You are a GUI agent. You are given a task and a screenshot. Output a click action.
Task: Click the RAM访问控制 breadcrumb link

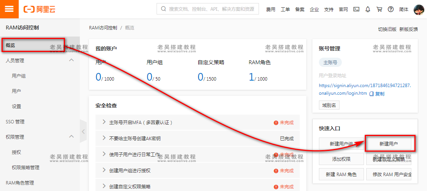pos(103,28)
